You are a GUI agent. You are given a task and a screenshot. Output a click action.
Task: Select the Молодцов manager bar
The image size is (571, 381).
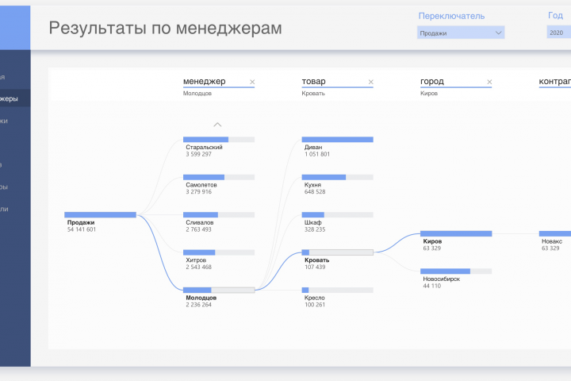[219, 290]
